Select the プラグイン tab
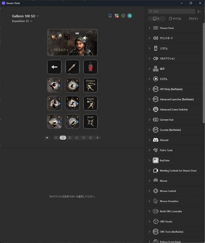Image resolution: width=205 pixels, height=243 pixels. click(193, 19)
